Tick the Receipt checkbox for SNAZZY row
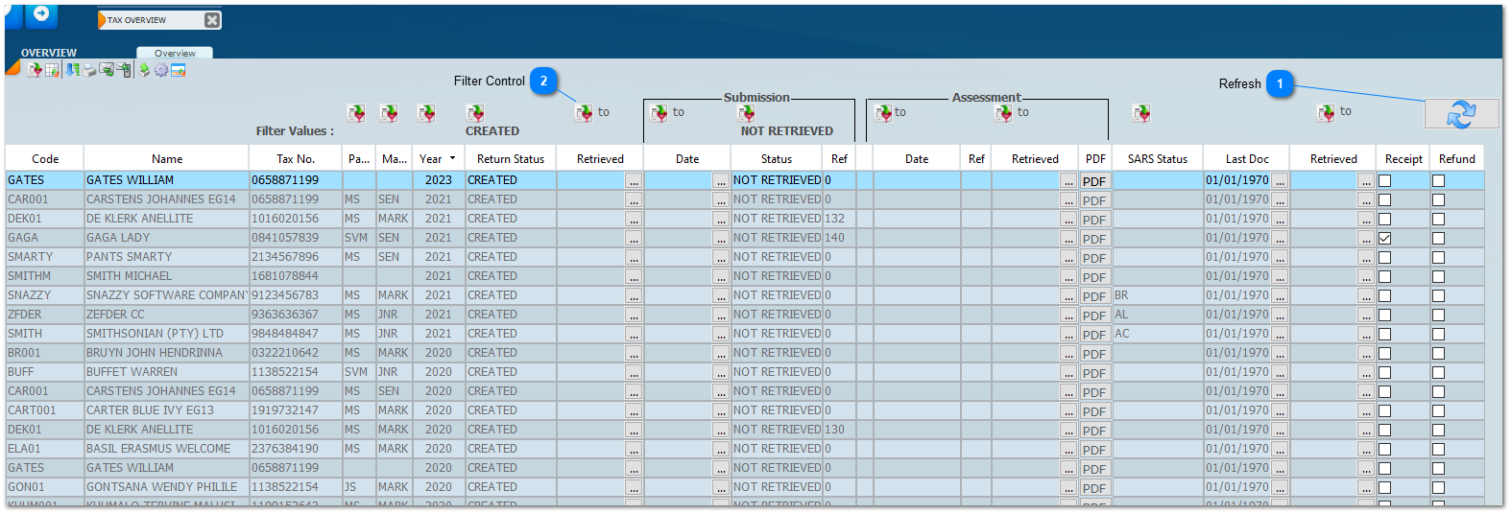The width and height of the screenshot is (1511, 514). click(x=1384, y=295)
